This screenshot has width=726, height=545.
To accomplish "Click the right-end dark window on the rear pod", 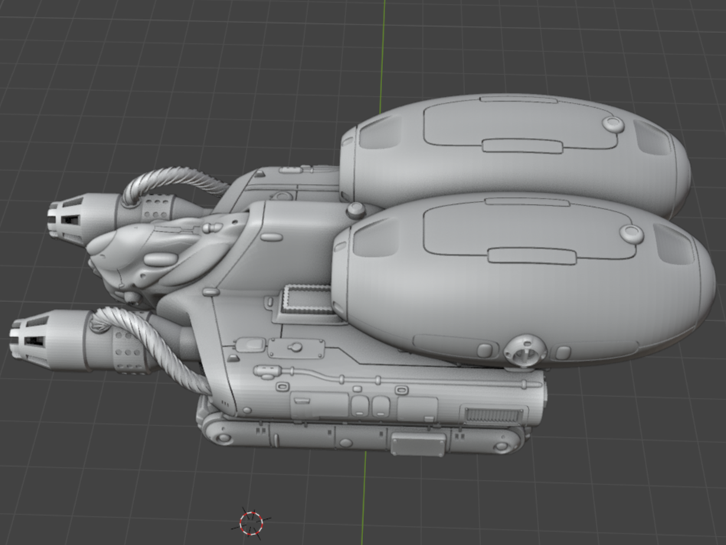I will pos(652,137).
